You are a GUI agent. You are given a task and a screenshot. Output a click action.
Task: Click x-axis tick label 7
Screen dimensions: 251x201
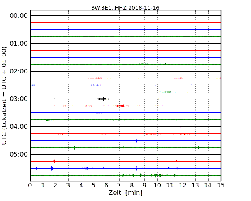119,186
